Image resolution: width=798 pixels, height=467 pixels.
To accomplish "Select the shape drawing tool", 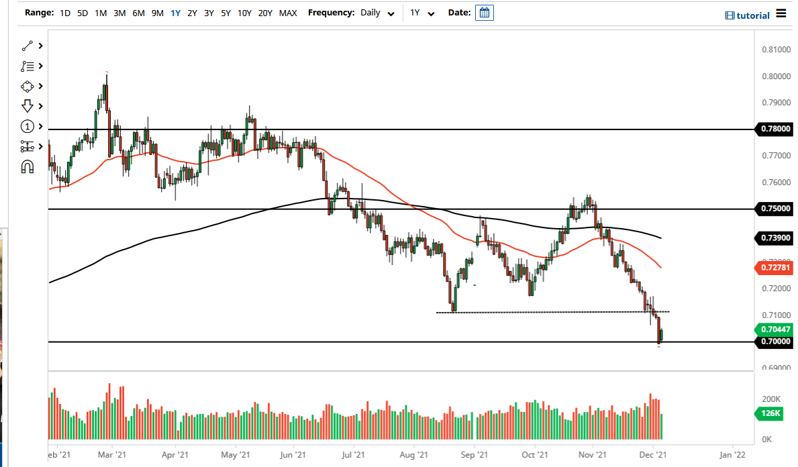I will [27, 86].
